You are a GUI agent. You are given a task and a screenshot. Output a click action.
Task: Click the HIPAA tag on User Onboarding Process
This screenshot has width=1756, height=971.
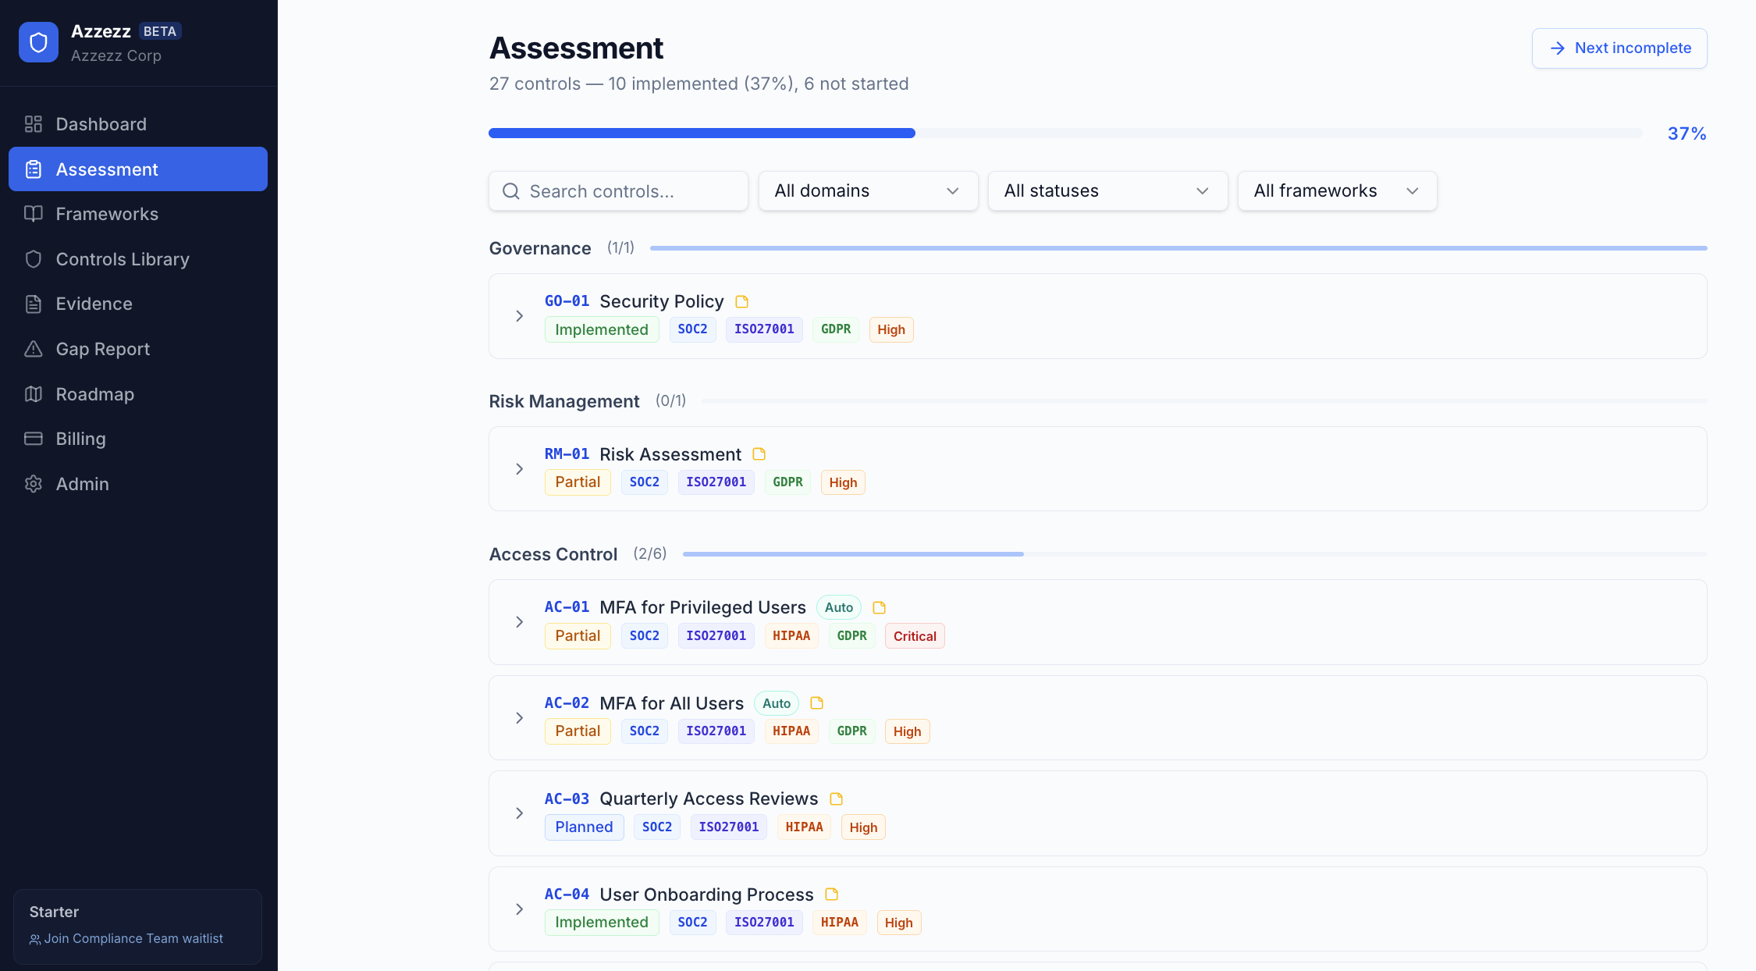click(840, 923)
